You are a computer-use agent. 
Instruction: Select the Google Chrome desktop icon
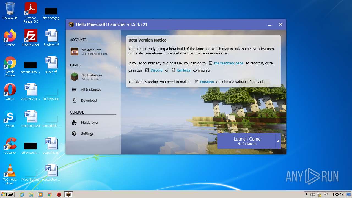(x=10, y=67)
